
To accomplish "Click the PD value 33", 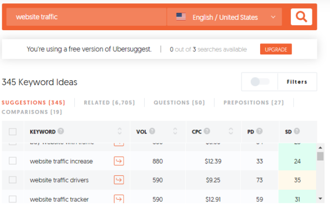I will [x=260, y=161].
